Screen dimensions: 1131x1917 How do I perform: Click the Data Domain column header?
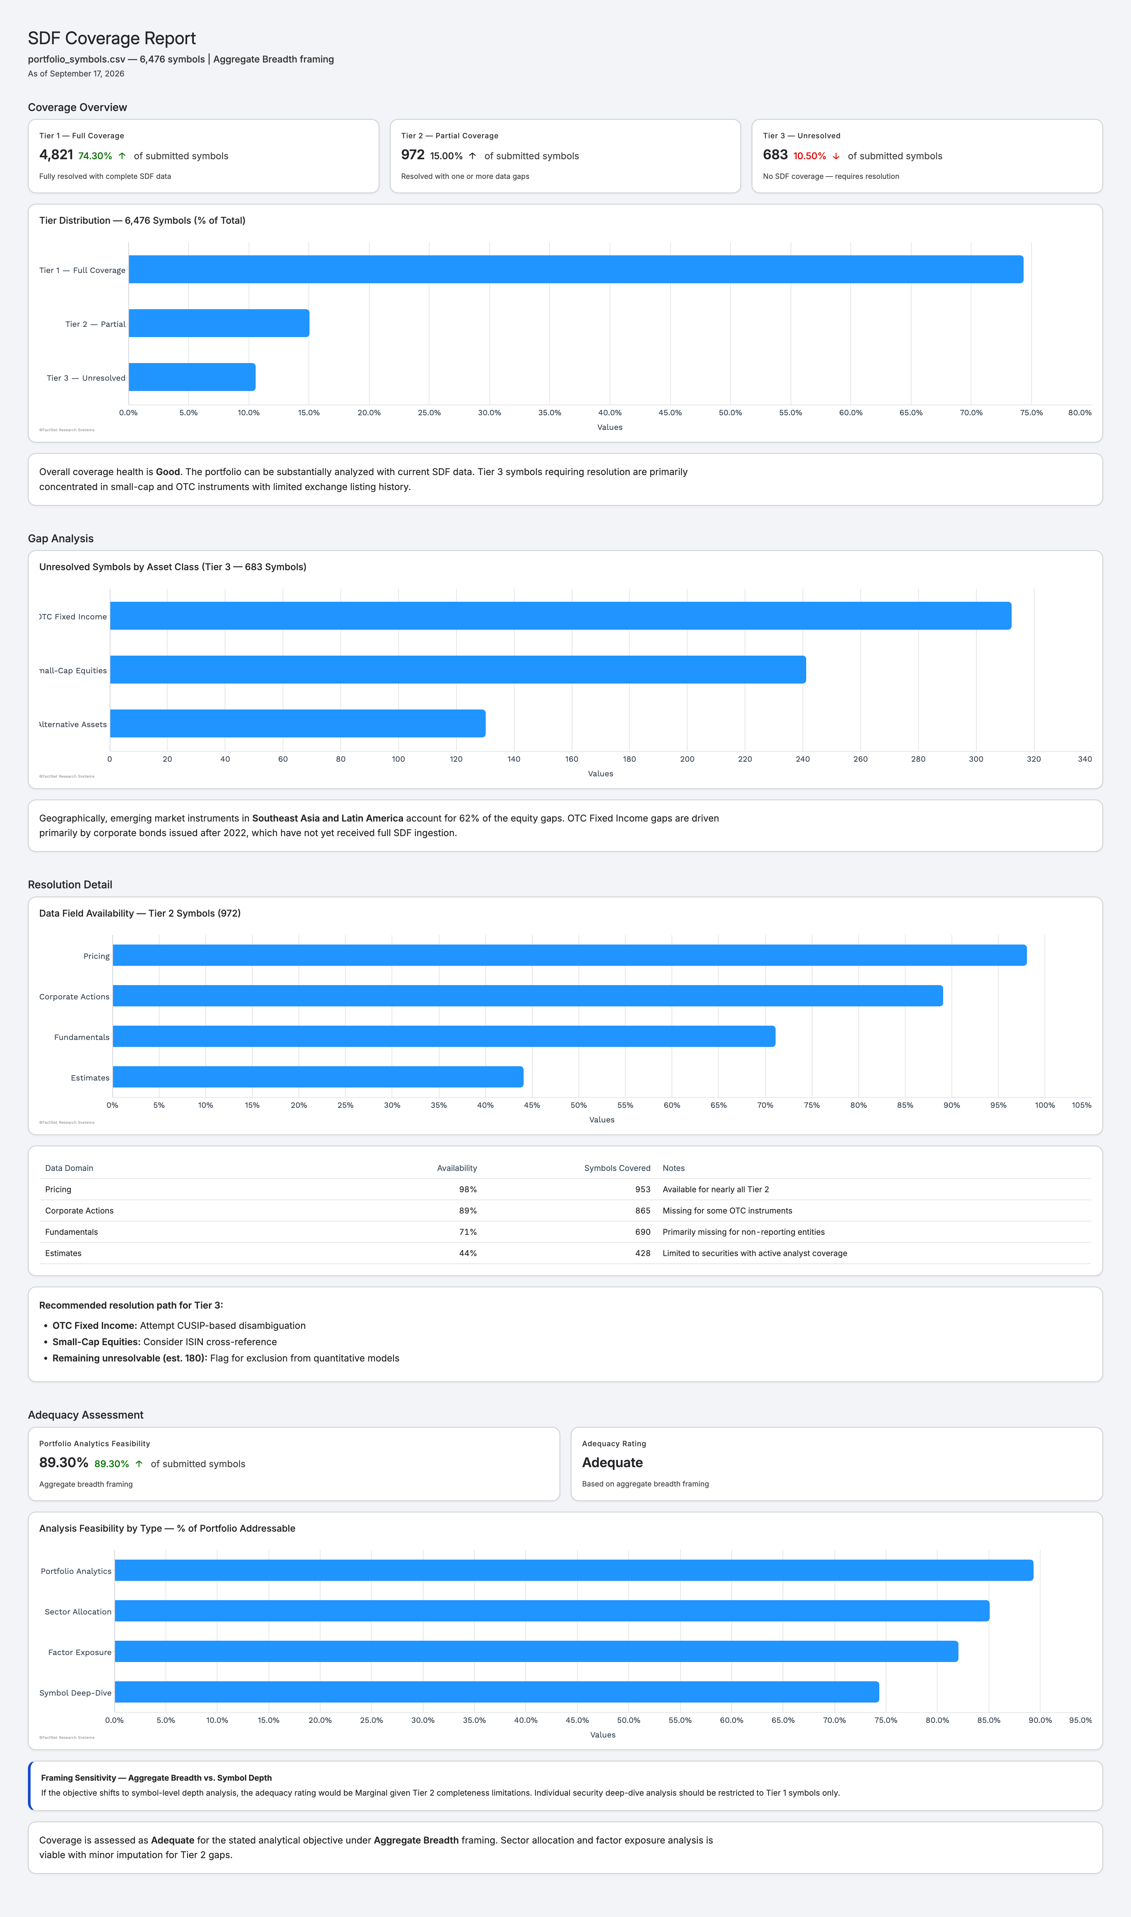[x=69, y=1168]
